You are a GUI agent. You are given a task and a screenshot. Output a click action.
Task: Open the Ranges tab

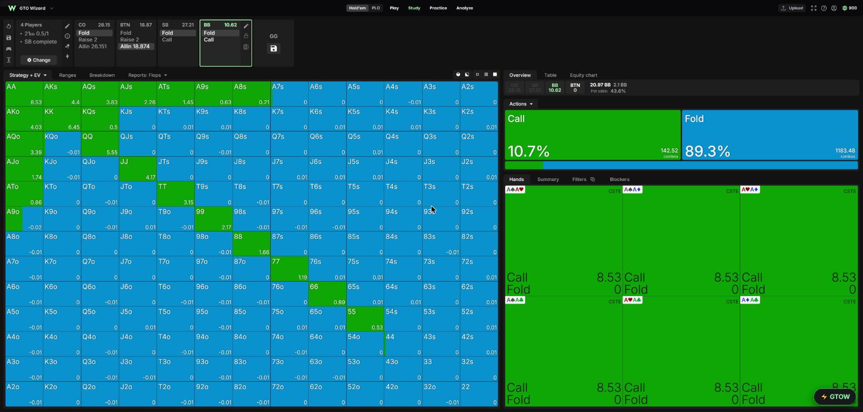(67, 75)
